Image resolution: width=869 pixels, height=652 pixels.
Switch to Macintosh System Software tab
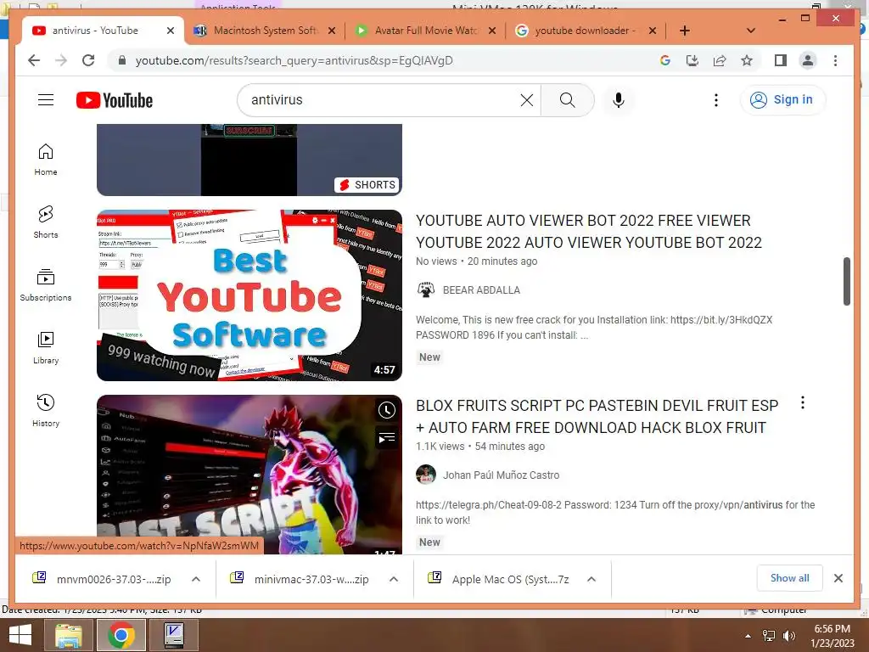tap(265, 31)
